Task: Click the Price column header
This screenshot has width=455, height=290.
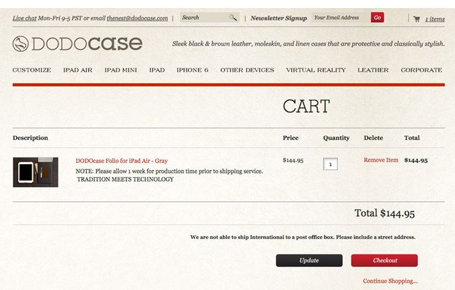Action: tap(290, 138)
